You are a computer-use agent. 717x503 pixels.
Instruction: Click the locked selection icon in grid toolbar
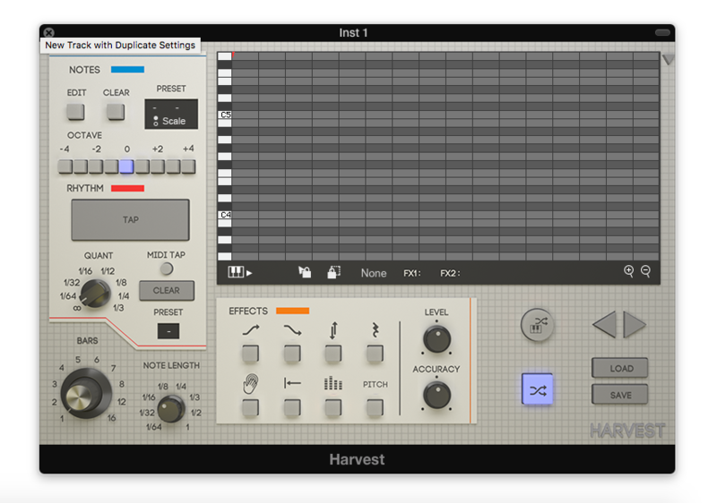coord(333,272)
